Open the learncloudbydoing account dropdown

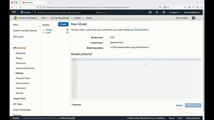pos(192,12)
